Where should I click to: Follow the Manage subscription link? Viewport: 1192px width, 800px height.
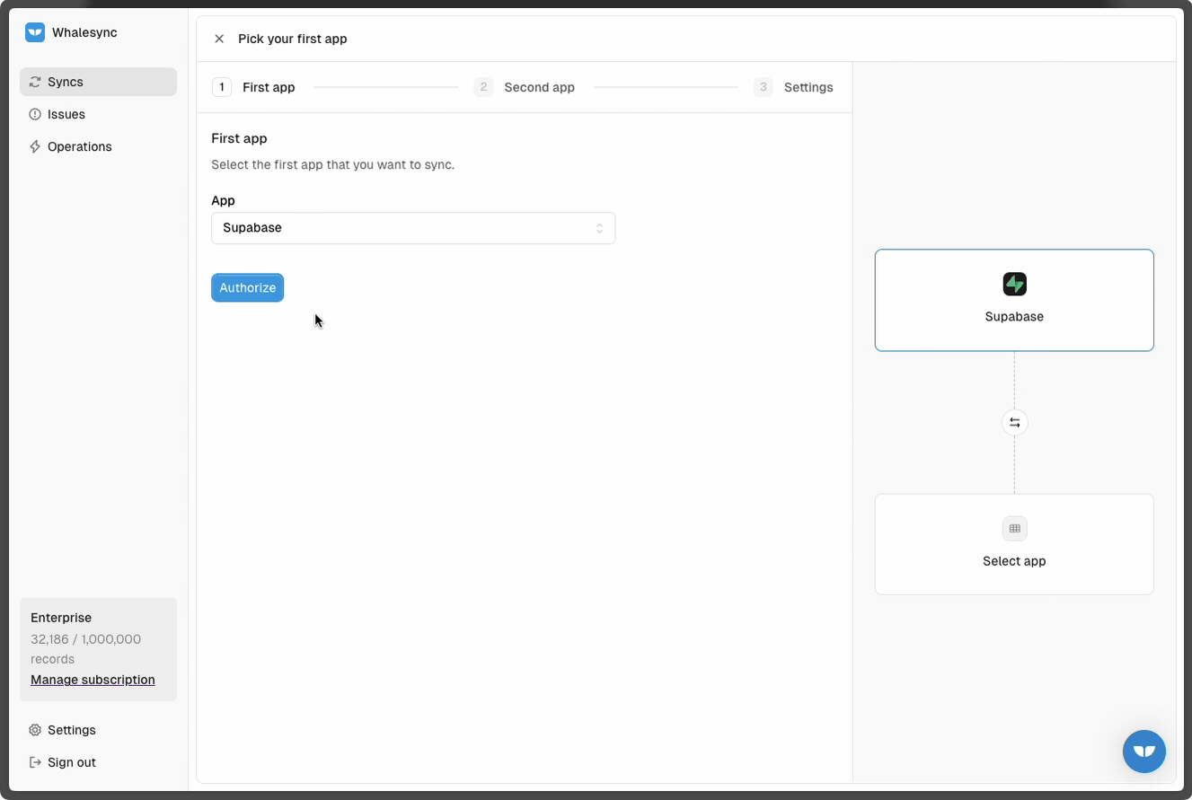pyautogui.click(x=93, y=680)
